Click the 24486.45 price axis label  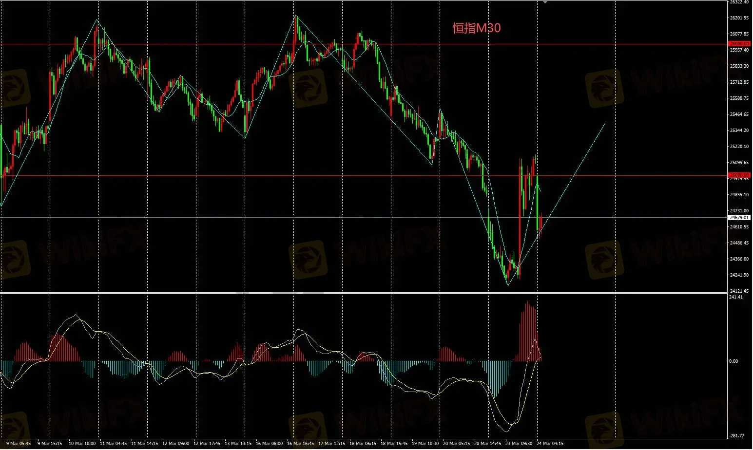pos(739,243)
